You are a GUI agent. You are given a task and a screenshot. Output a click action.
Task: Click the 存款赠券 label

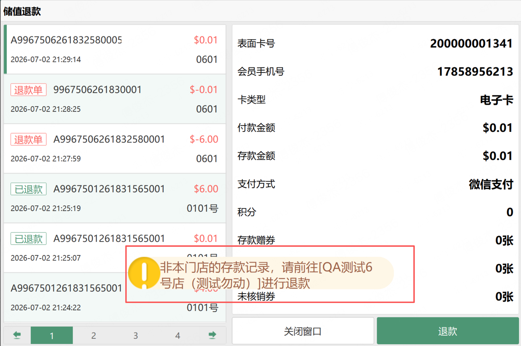click(256, 240)
